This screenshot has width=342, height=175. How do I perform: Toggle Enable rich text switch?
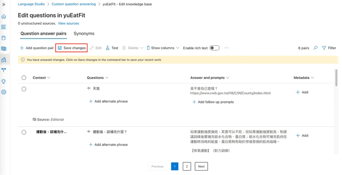pos(214,48)
